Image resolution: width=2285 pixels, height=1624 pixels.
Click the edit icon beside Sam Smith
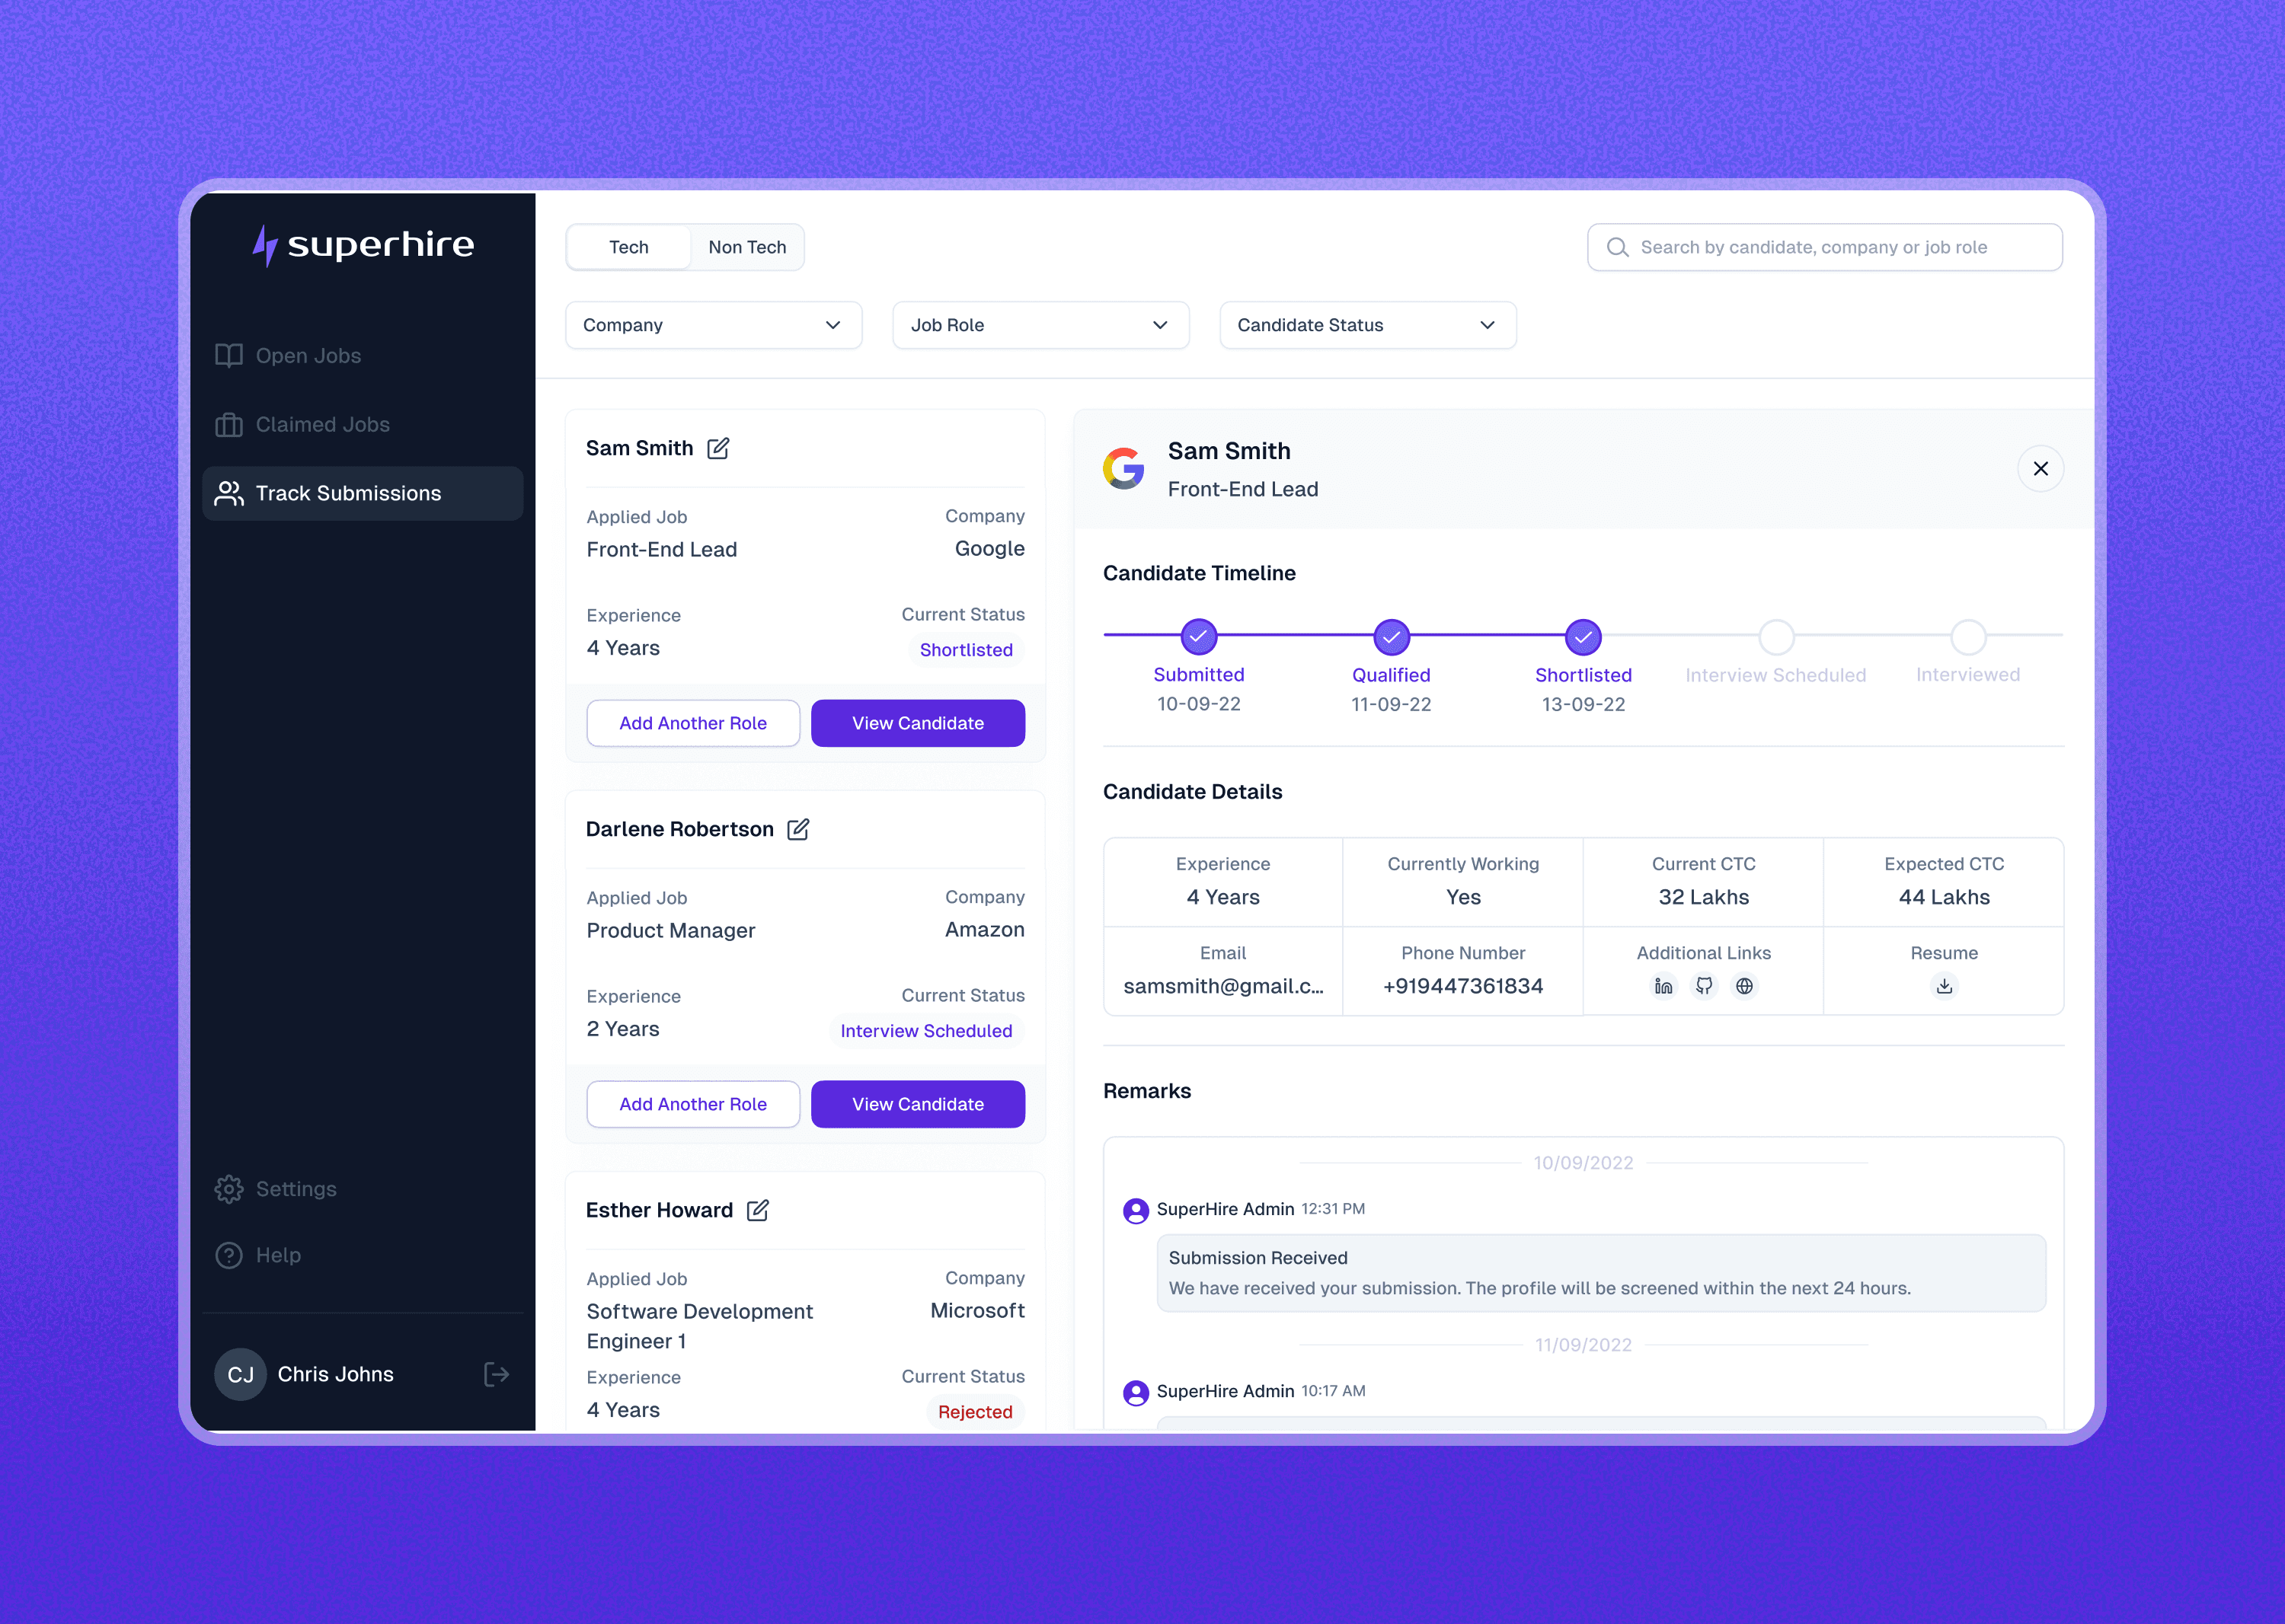(x=717, y=448)
